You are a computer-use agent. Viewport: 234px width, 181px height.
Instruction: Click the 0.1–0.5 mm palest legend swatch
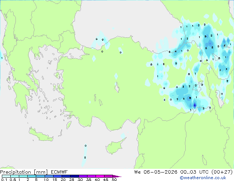pyautogui.click(x=6, y=176)
